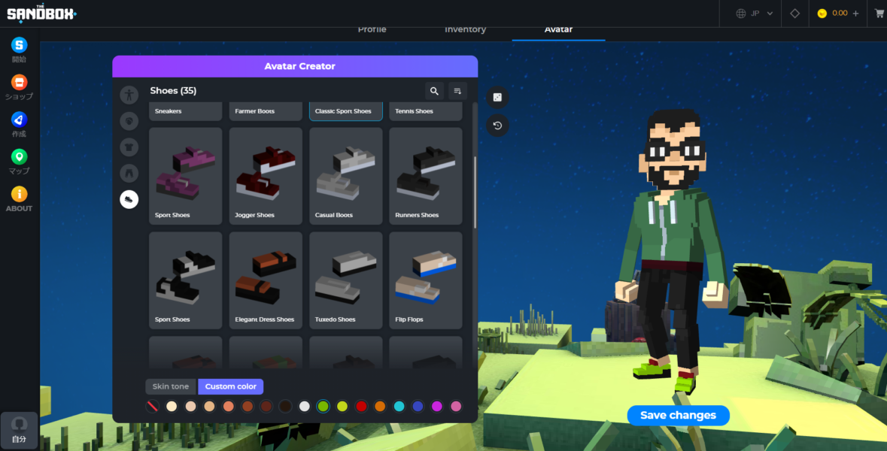887x451 pixels.
Task: Click the Avatar Creator title bar
Action: [295, 66]
